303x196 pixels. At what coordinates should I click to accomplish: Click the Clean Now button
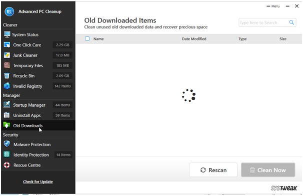point(268,170)
